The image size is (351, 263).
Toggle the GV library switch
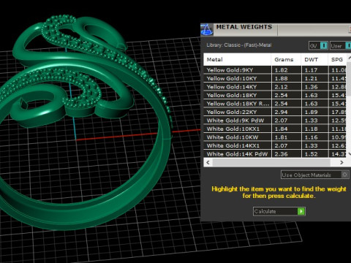tap(318, 45)
